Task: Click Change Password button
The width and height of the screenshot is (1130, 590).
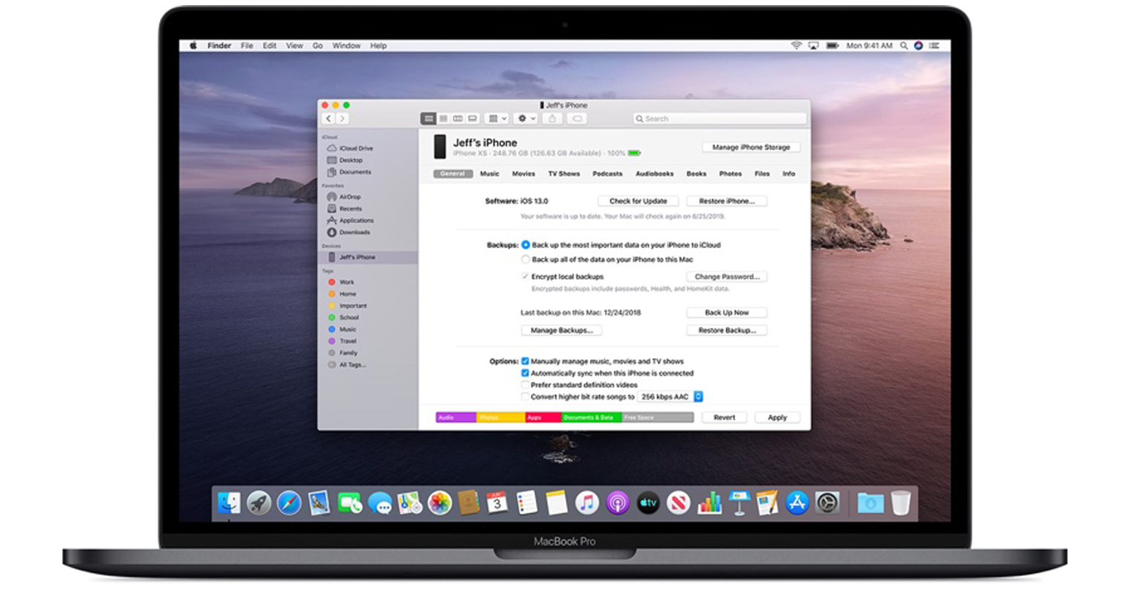Action: [726, 276]
